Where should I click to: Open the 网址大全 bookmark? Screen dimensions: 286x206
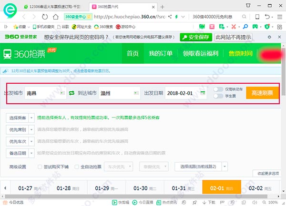(82, 27)
